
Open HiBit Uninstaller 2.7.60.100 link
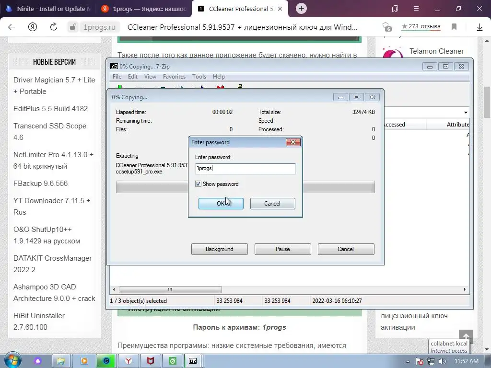coord(39,322)
